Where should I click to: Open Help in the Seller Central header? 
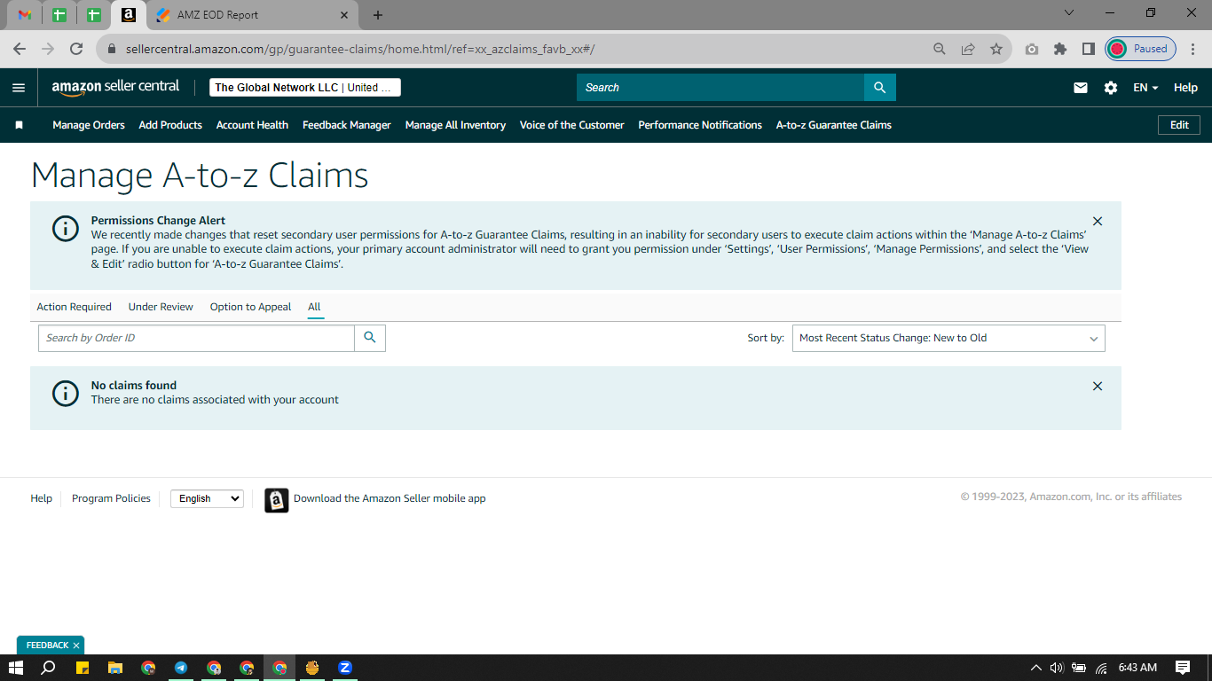click(x=1185, y=88)
